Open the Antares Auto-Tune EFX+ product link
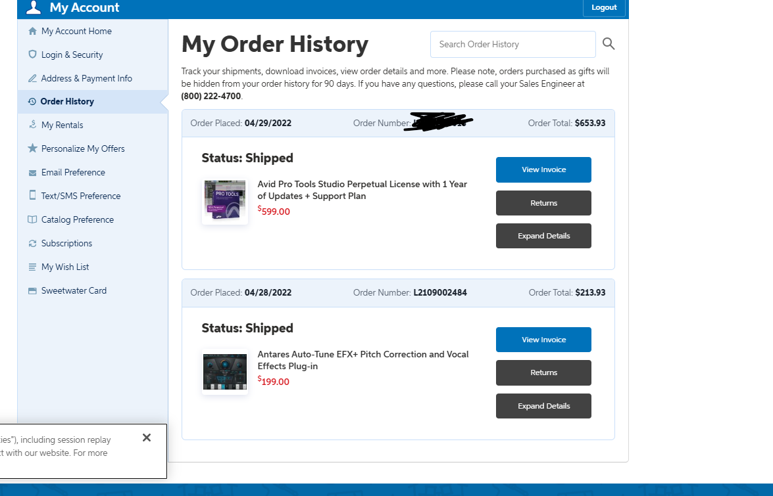The image size is (773, 496). click(362, 360)
